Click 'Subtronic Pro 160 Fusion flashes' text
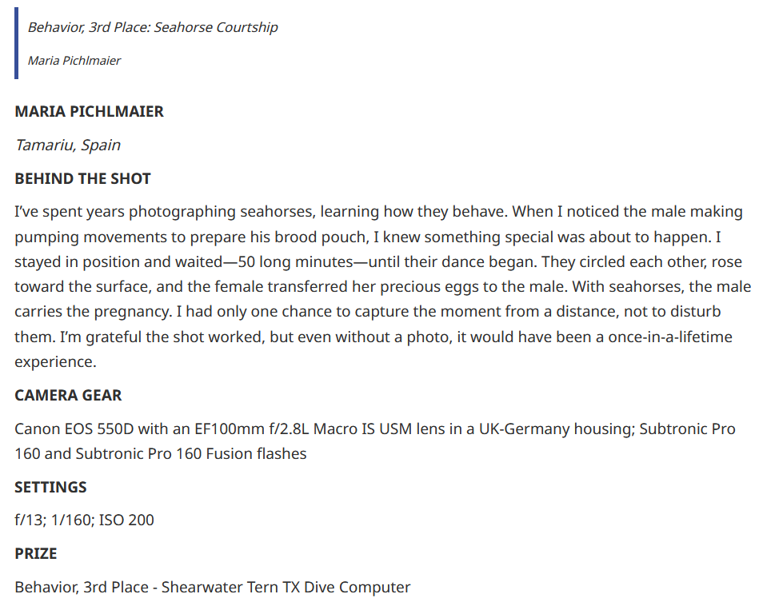Viewport: 767px width, 610px height. point(191,454)
